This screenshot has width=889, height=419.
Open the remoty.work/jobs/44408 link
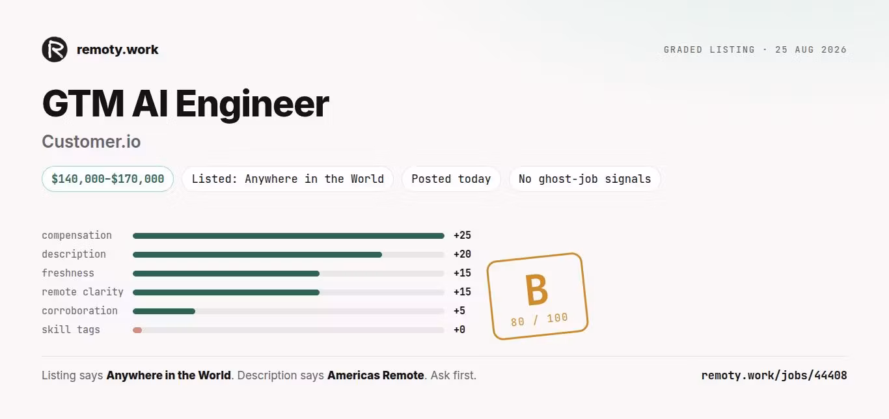[x=774, y=375]
